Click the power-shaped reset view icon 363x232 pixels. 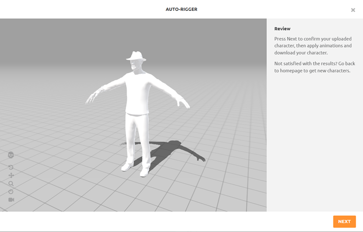pos(11,191)
